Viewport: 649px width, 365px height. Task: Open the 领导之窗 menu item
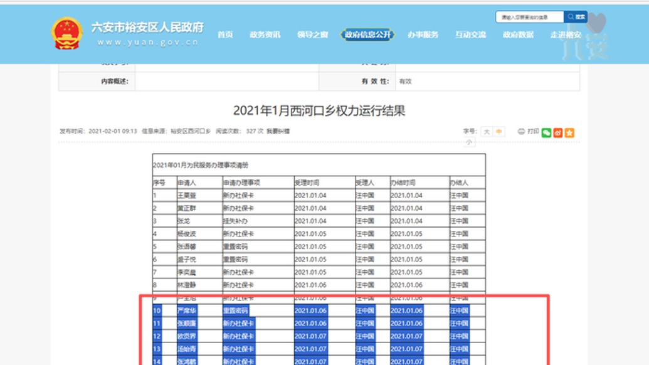pos(312,34)
